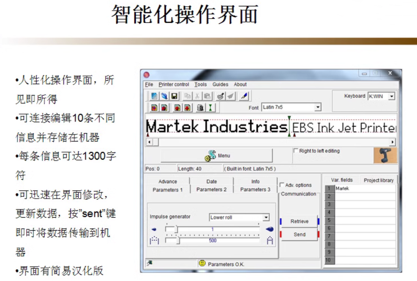Screen dimensions: 417x281
Task: Open the Tools menu
Action: click(x=200, y=85)
